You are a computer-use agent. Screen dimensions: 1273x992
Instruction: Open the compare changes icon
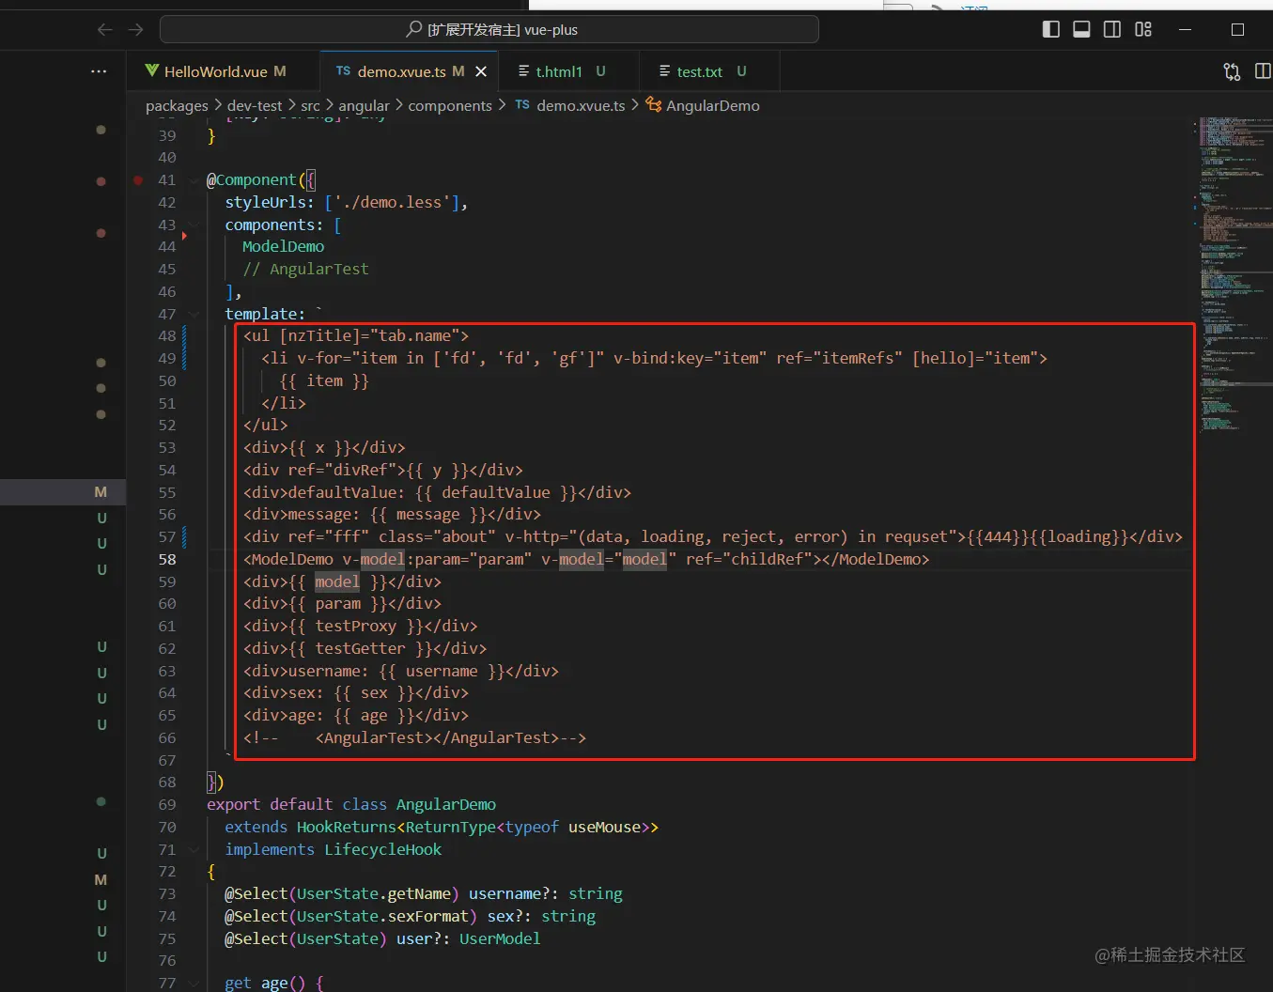pyautogui.click(x=1232, y=71)
